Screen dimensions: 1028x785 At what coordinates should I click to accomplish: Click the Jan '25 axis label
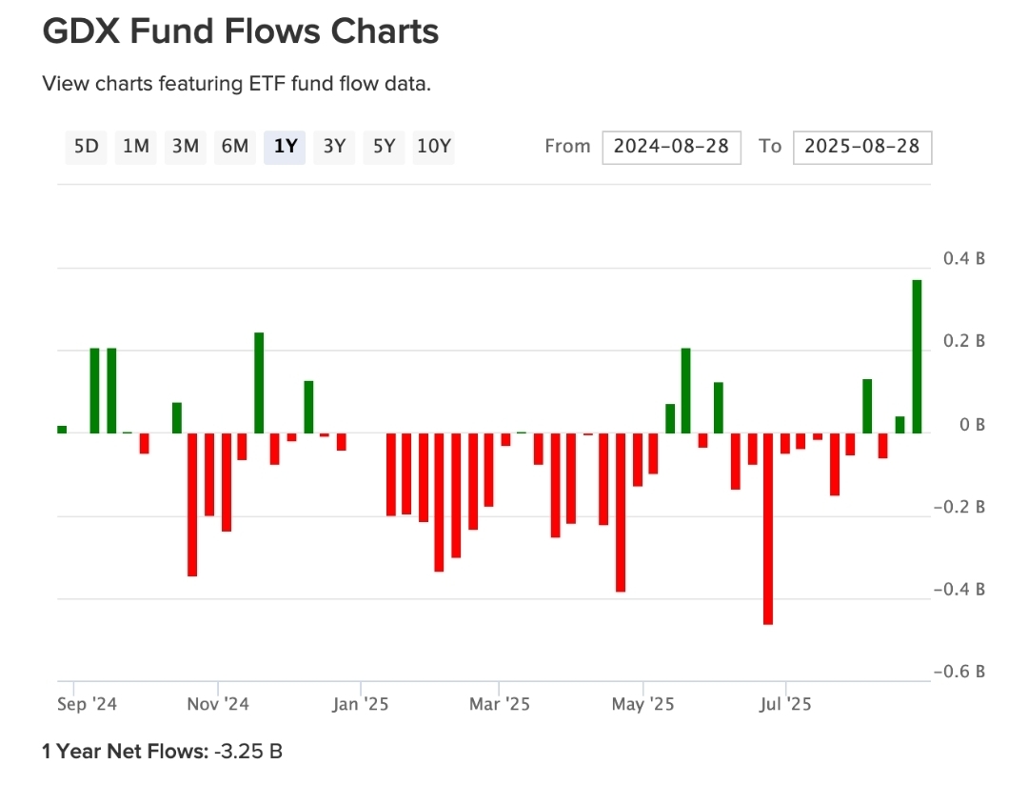pyautogui.click(x=361, y=704)
